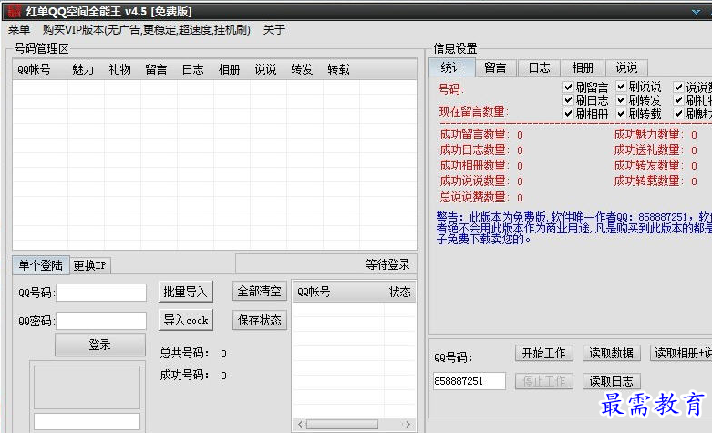Switch to the 相册 settings tab
The image size is (712, 433).
[583, 68]
